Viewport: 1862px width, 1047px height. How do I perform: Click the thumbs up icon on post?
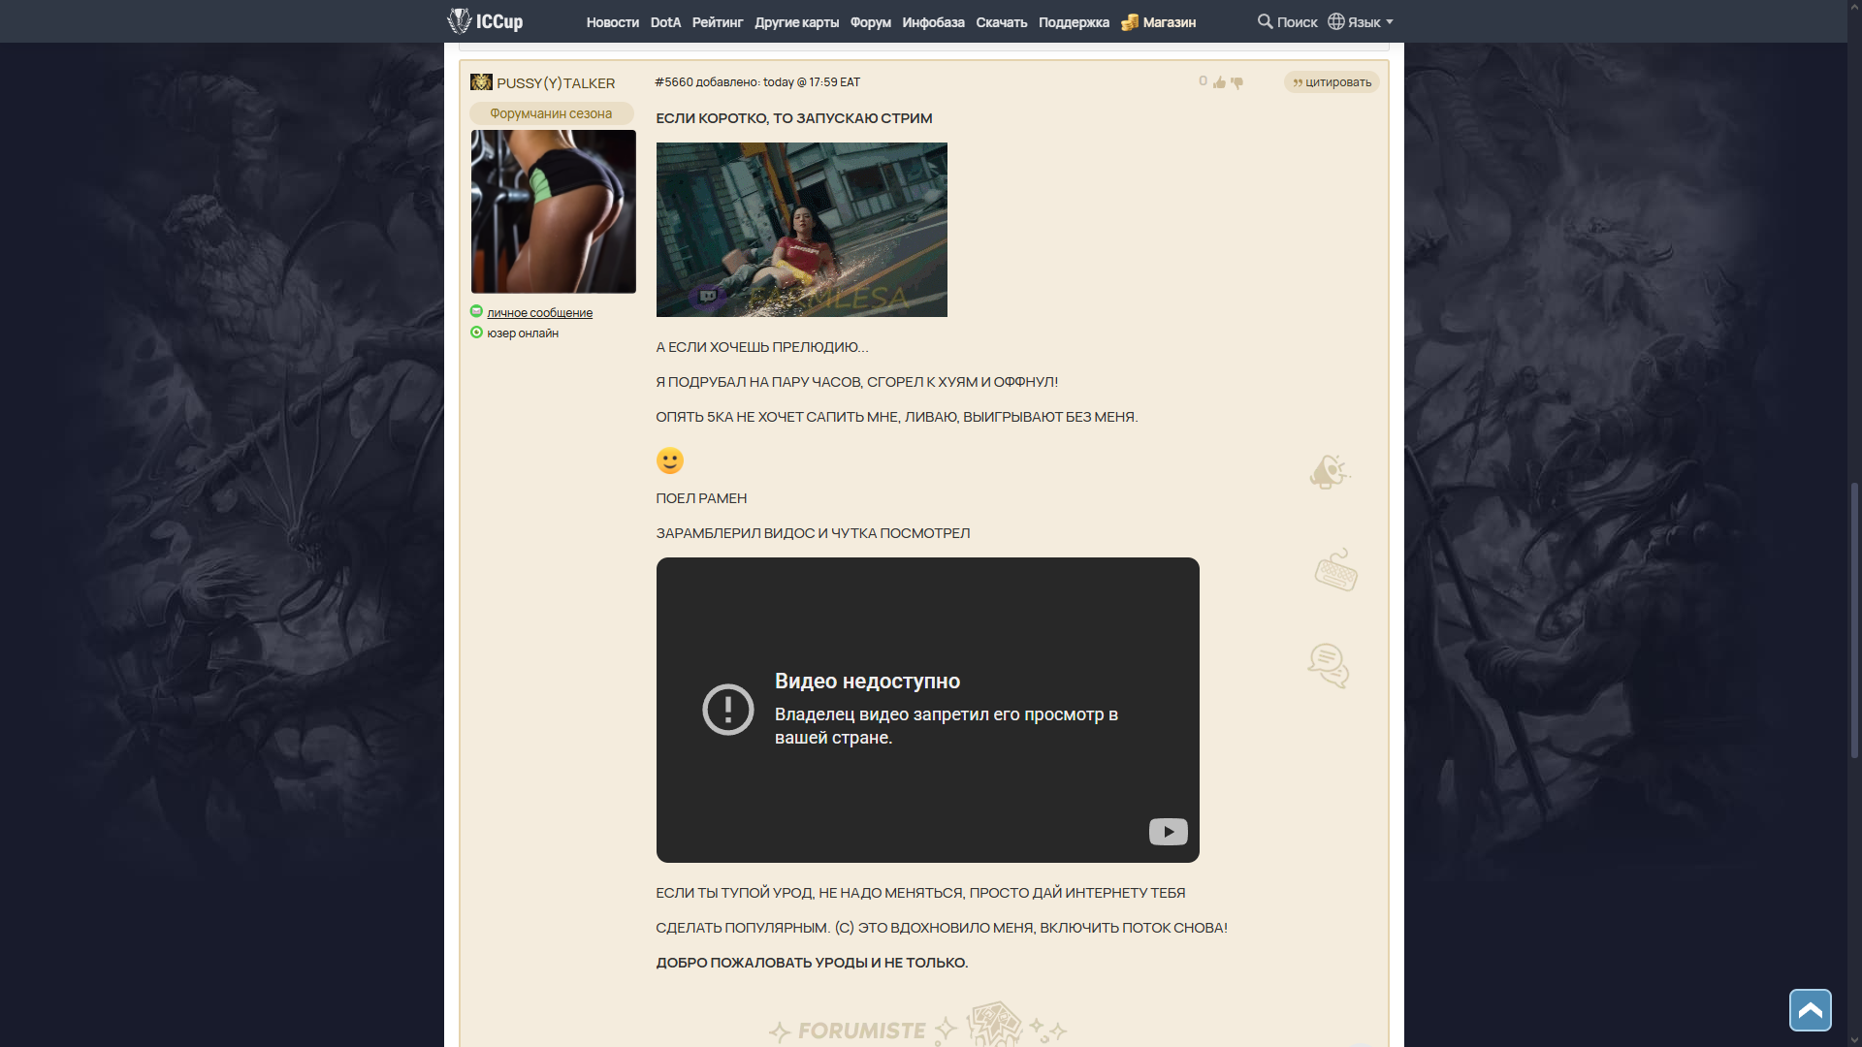(1219, 82)
